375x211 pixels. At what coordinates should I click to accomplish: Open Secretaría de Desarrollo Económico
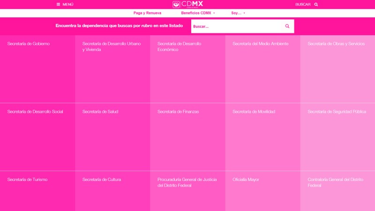[x=179, y=46]
